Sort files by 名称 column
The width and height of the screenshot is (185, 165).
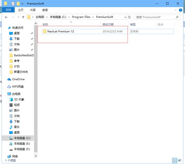point(45,24)
